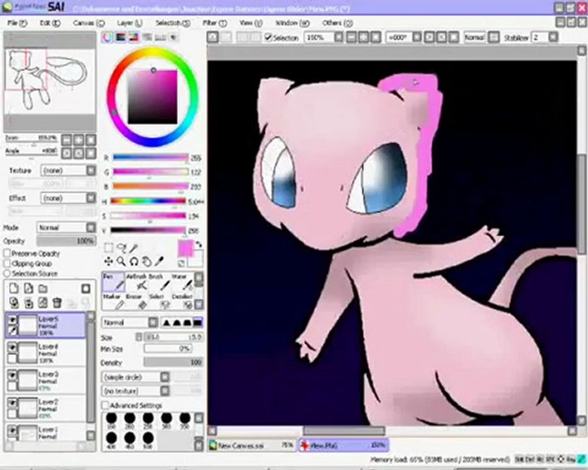The height and width of the screenshot is (470, 588).
Task: Adjust the brush Density slider
Action: (173, 362)
